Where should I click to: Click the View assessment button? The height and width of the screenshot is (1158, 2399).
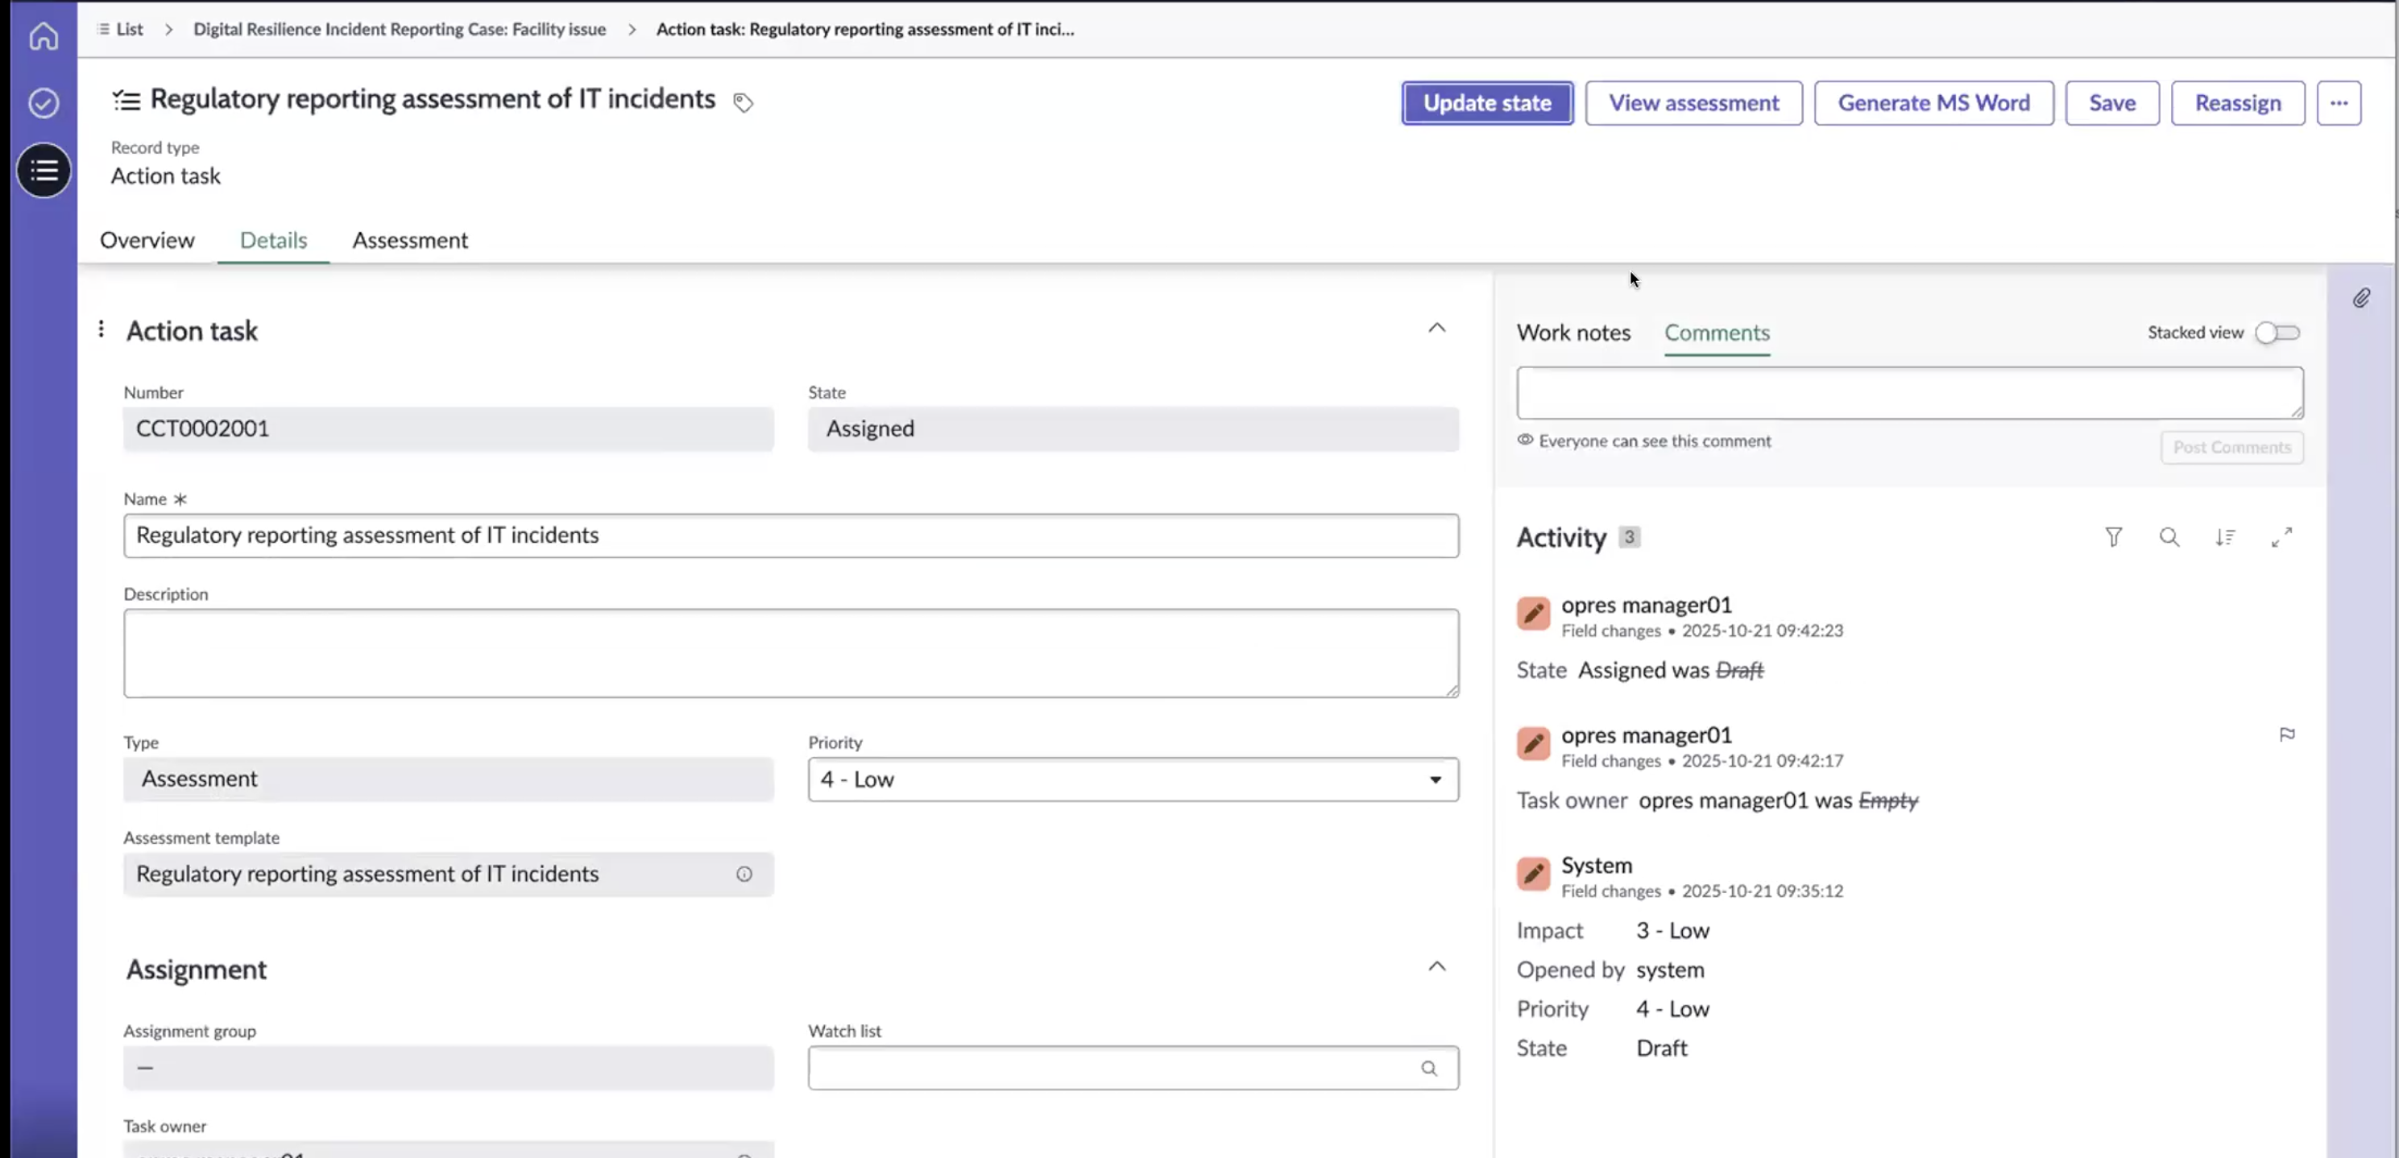point(1693,102)
